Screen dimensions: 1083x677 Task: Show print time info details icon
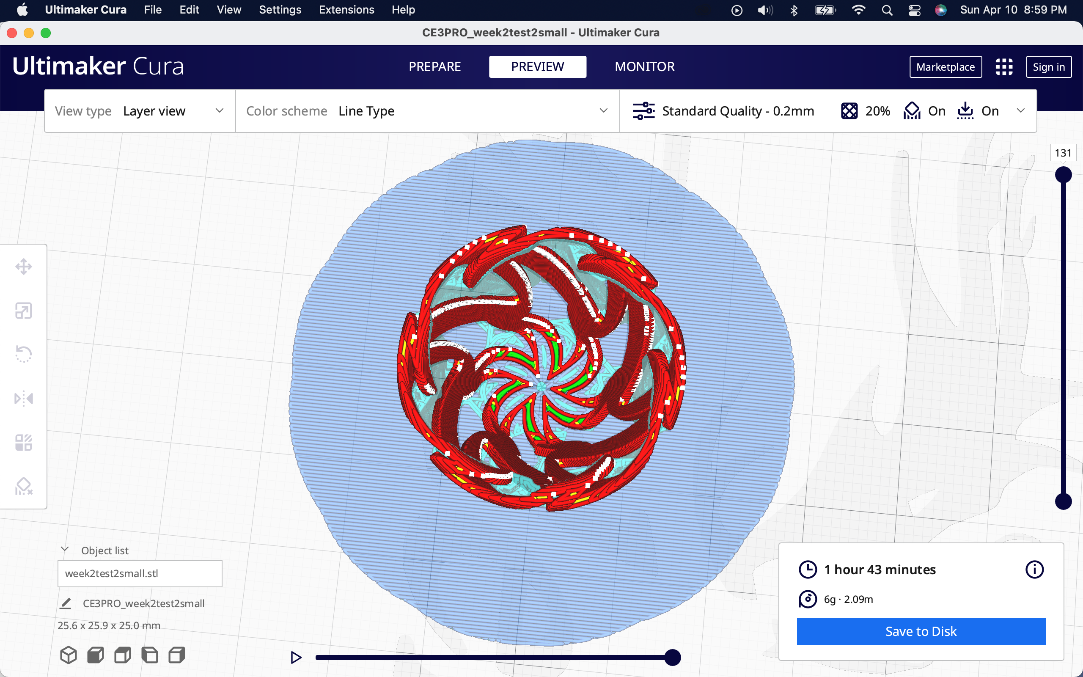[1034, 570]
